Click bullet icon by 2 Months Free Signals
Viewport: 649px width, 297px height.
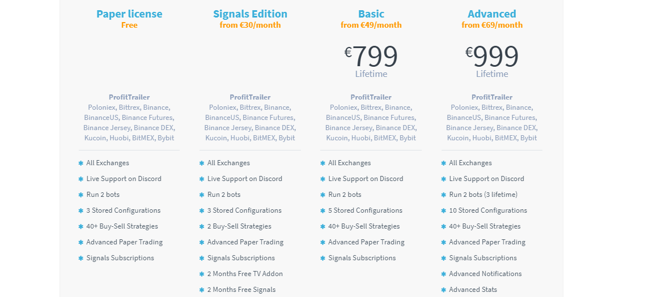pyautogui.click(x=202, y=290)
